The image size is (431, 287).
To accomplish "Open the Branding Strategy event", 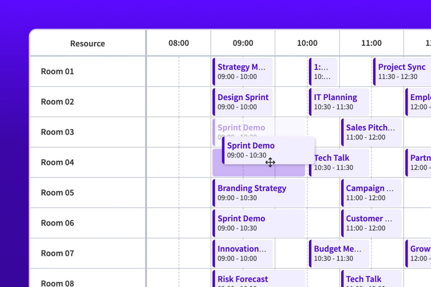I will [x=259, y=193].
